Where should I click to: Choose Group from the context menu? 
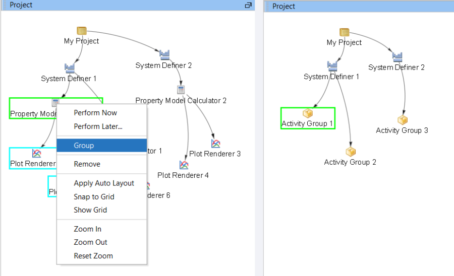[84, 146]
